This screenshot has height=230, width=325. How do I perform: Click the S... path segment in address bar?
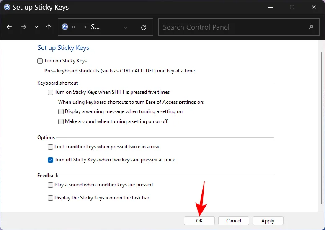[x=95, y=27]
